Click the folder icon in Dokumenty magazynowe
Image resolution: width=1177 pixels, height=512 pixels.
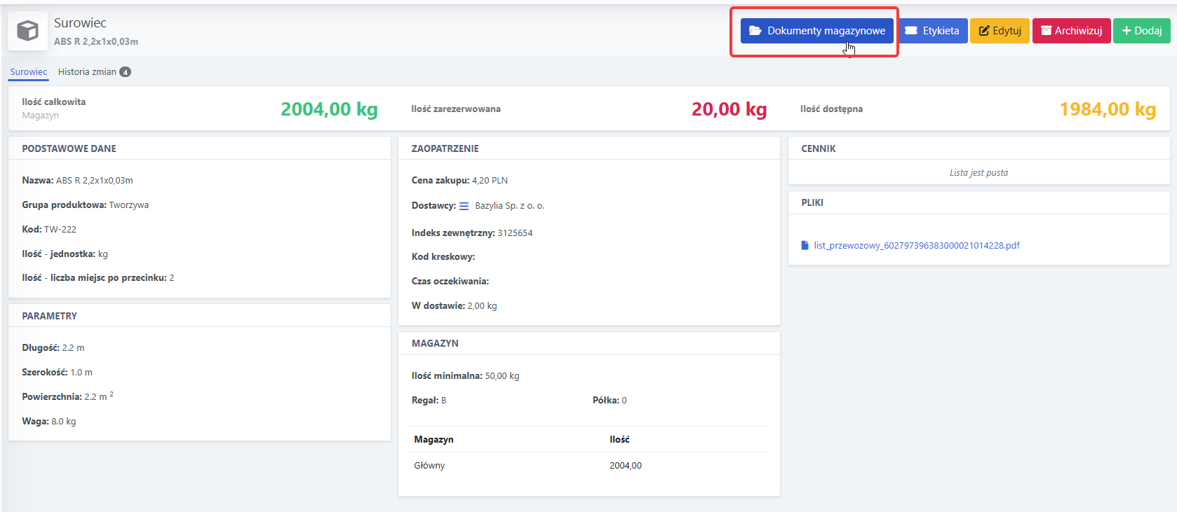[x=755, y=31]
